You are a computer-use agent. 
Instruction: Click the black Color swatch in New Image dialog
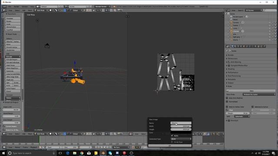click(x=181, y=133)
